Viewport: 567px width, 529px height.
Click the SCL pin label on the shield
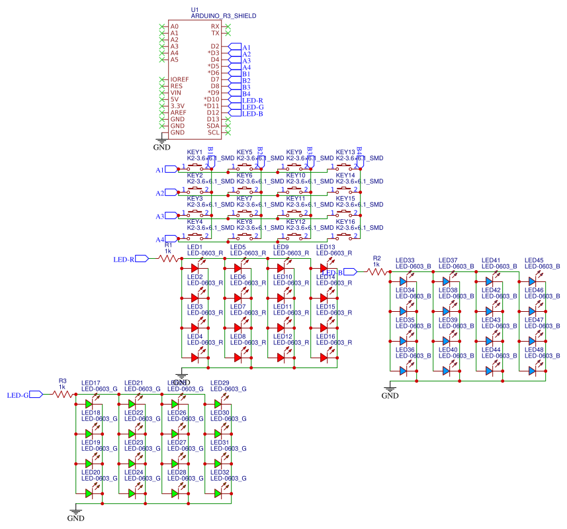click(214, 132)
